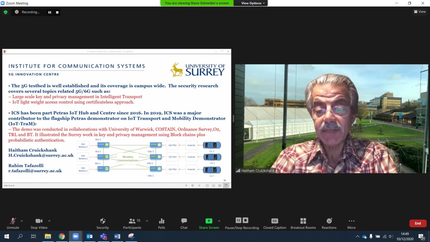Open the View Options dropdown
430x242 pixels.
pos(253,3)
